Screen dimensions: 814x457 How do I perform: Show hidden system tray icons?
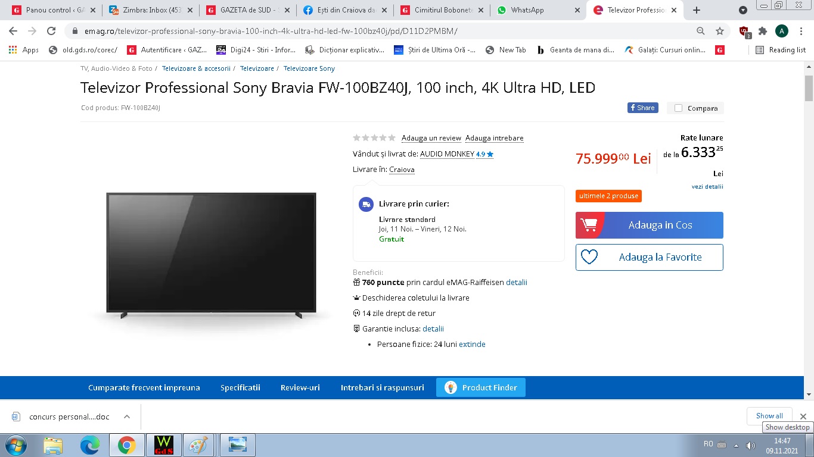pyautogui.click(x=735, y=445)
